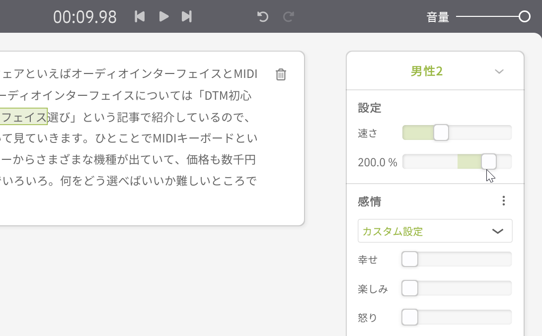Click the 設定 section heading

pos(370,108)
